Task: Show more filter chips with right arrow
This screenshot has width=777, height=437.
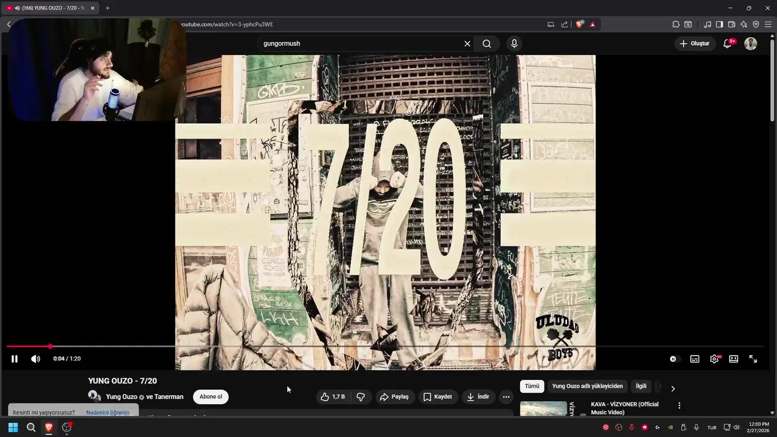Action: [x=673, y=388]
